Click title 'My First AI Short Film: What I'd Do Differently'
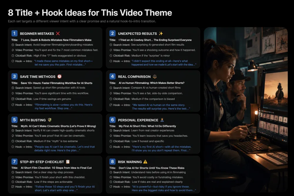The height and width of the screenshot is (196, 294). (147, 126)
